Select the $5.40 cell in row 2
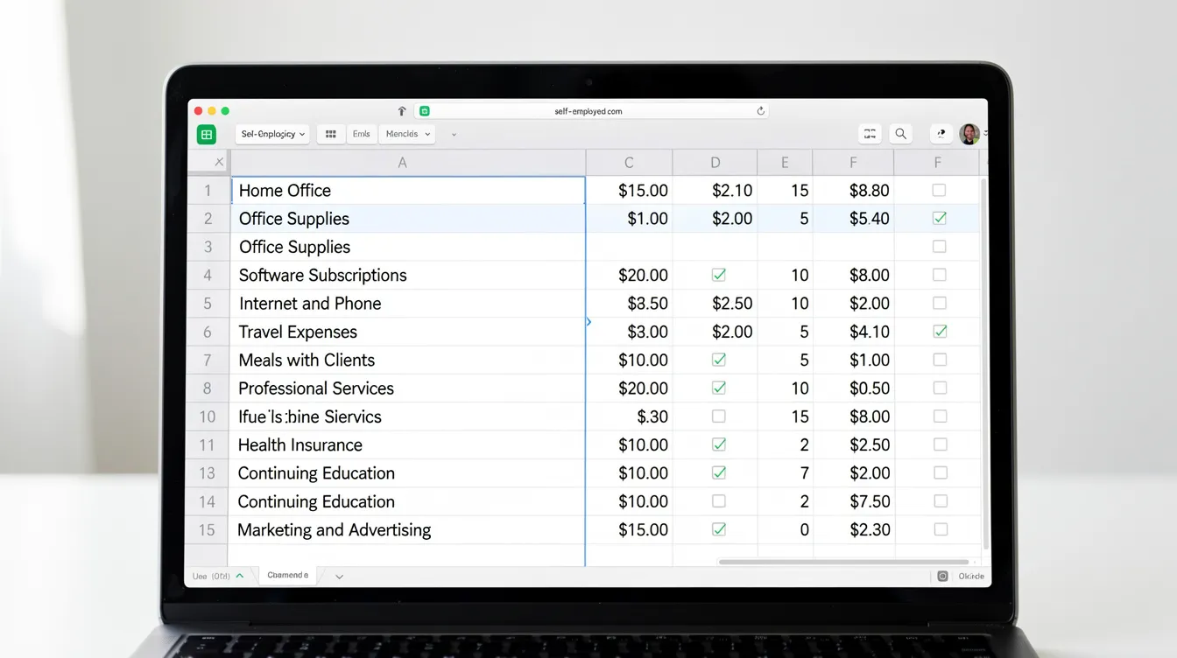 tap(853, 218)
